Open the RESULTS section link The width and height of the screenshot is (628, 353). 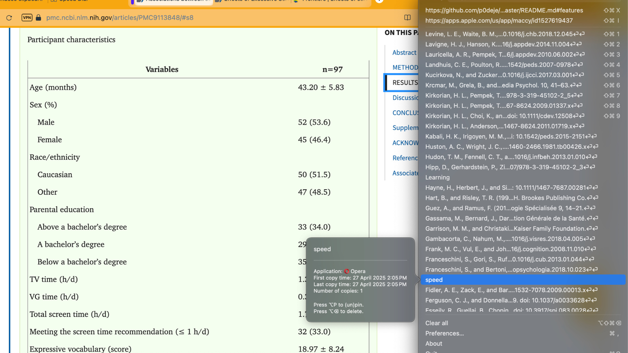click(x=406, y=82)
